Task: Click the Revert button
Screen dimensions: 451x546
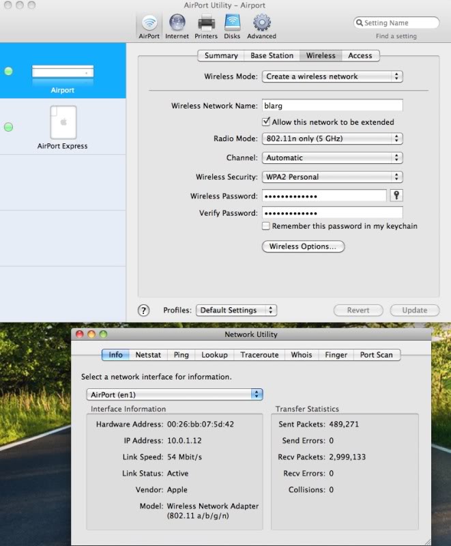Action: tap(358, 311)
